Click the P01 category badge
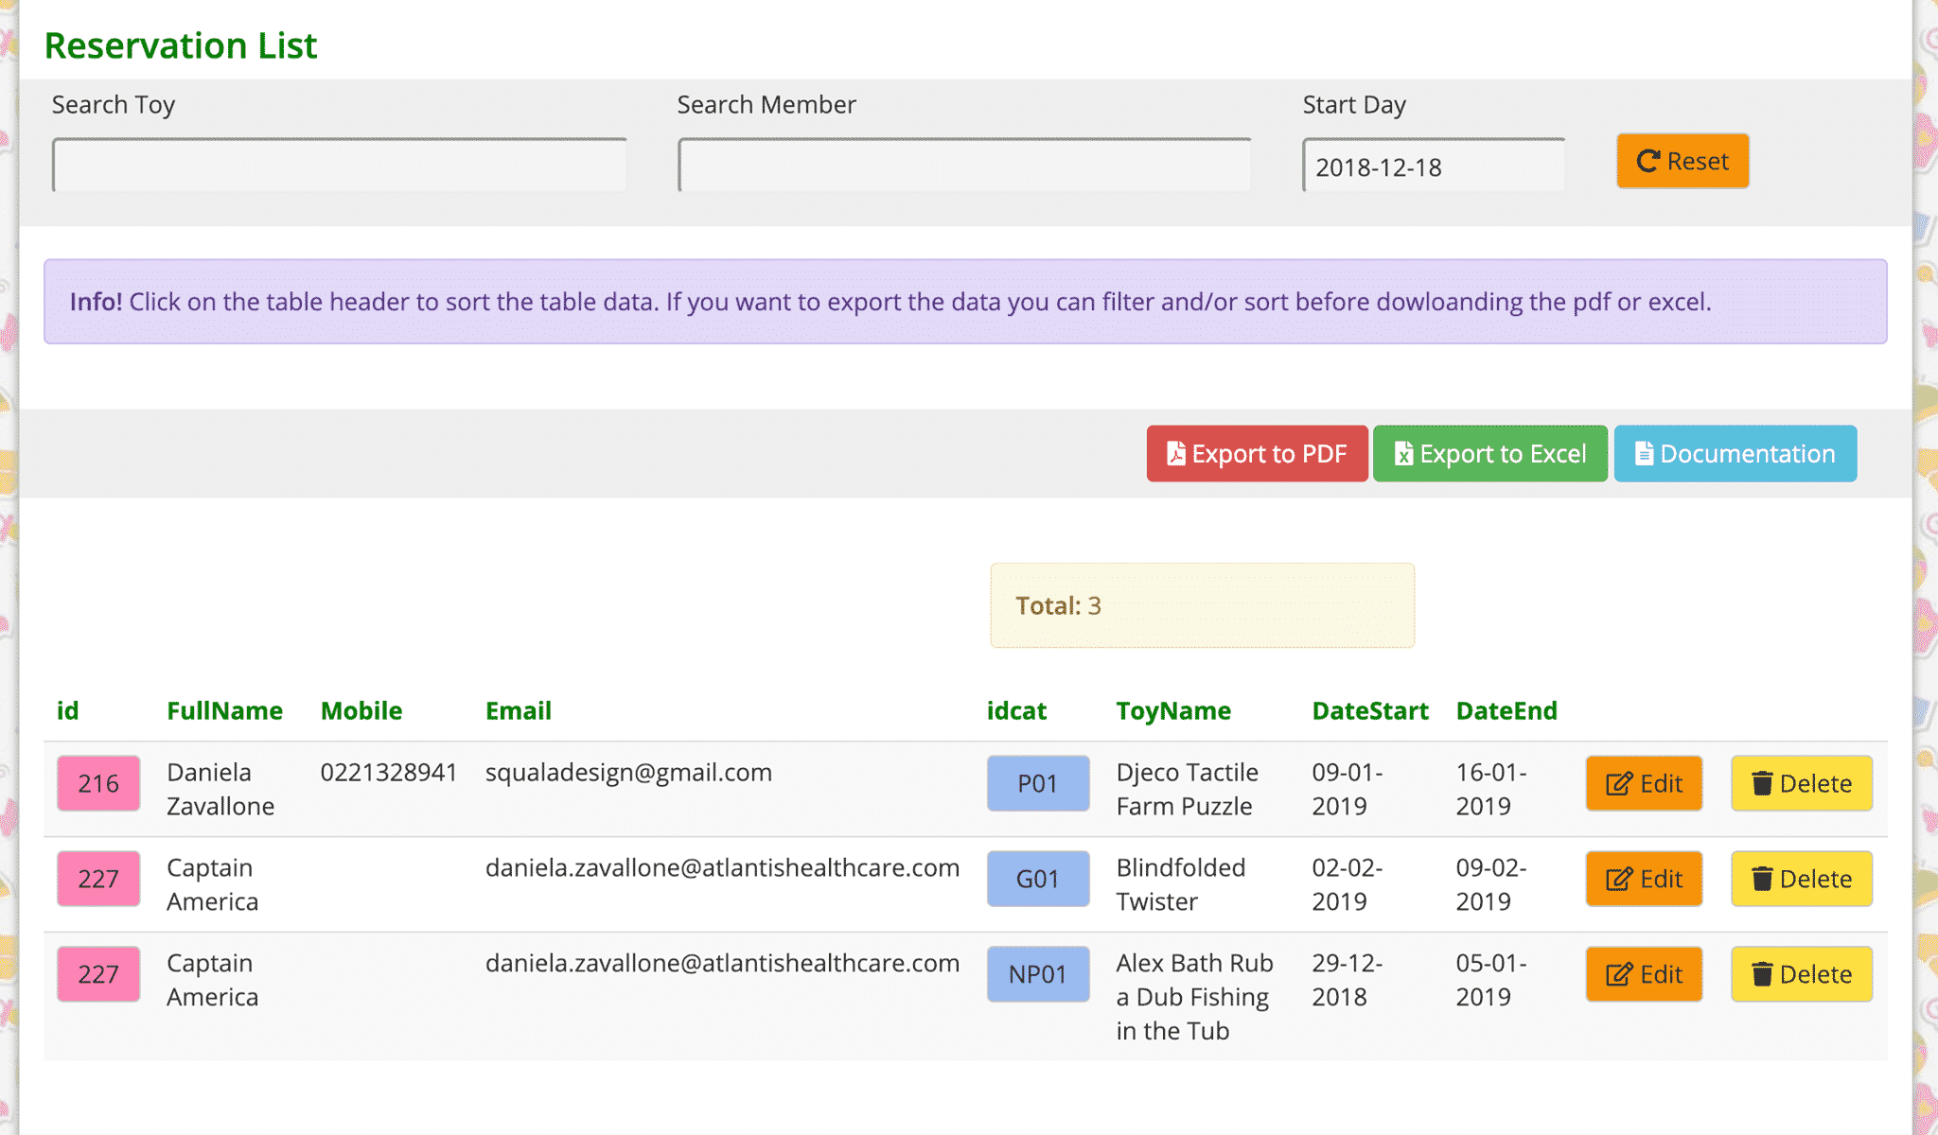1938x1135 pixels. [x=1038, y=783]
